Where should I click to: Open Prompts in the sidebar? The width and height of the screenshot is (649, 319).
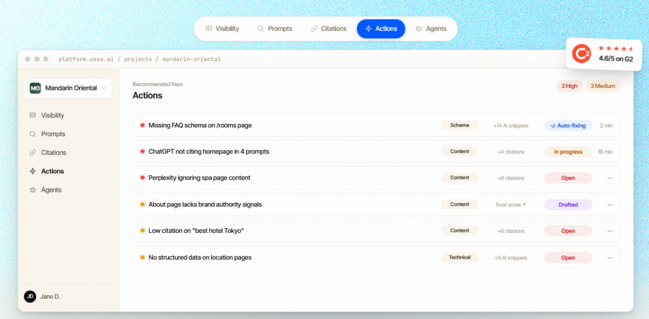68,134
